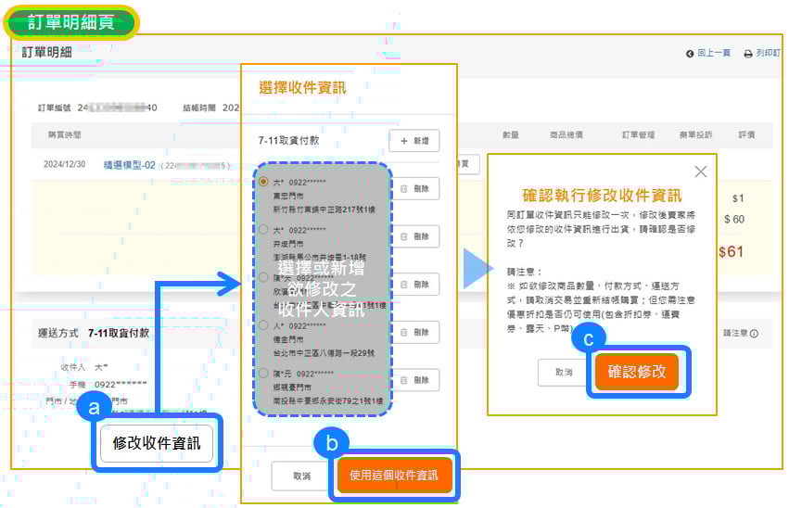Delete the second recipient entry
This screenshot has width=789, height=508.
pyautogui.click(x=414, y=236)
